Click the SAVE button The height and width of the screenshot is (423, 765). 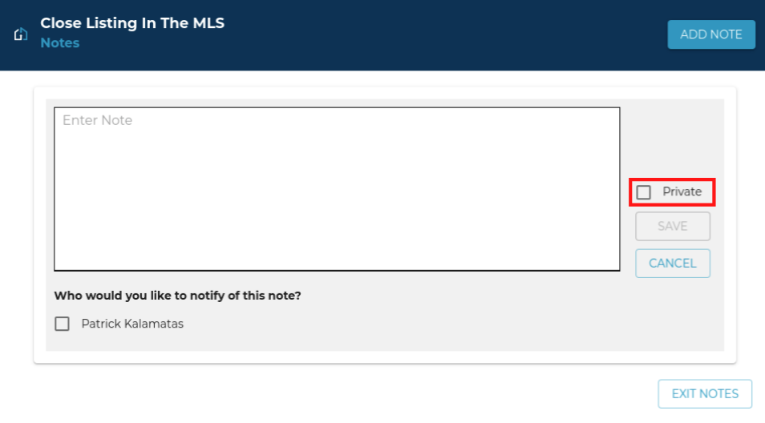point(673,226)
